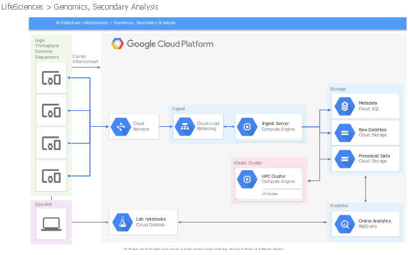Select the Online Analytics BigQuery icon
The height and width of the screenshot is (255, 408).
coord(345,224)
